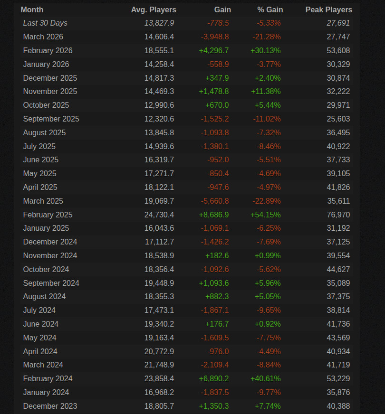Click the March 2024 month cell

click(43, 365)
